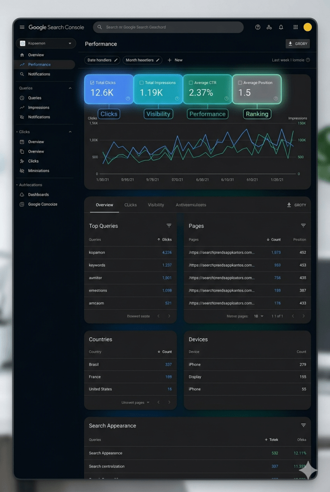
Task: Open rows per page dropdown showing 10
Action: (x=259, y=316)
